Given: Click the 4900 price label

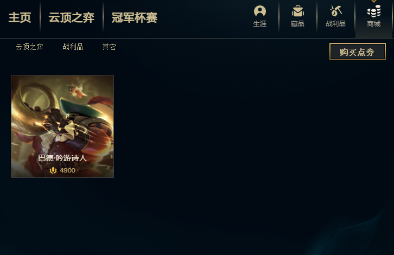Looking at the screenshot, I should [x=68, y=170].
